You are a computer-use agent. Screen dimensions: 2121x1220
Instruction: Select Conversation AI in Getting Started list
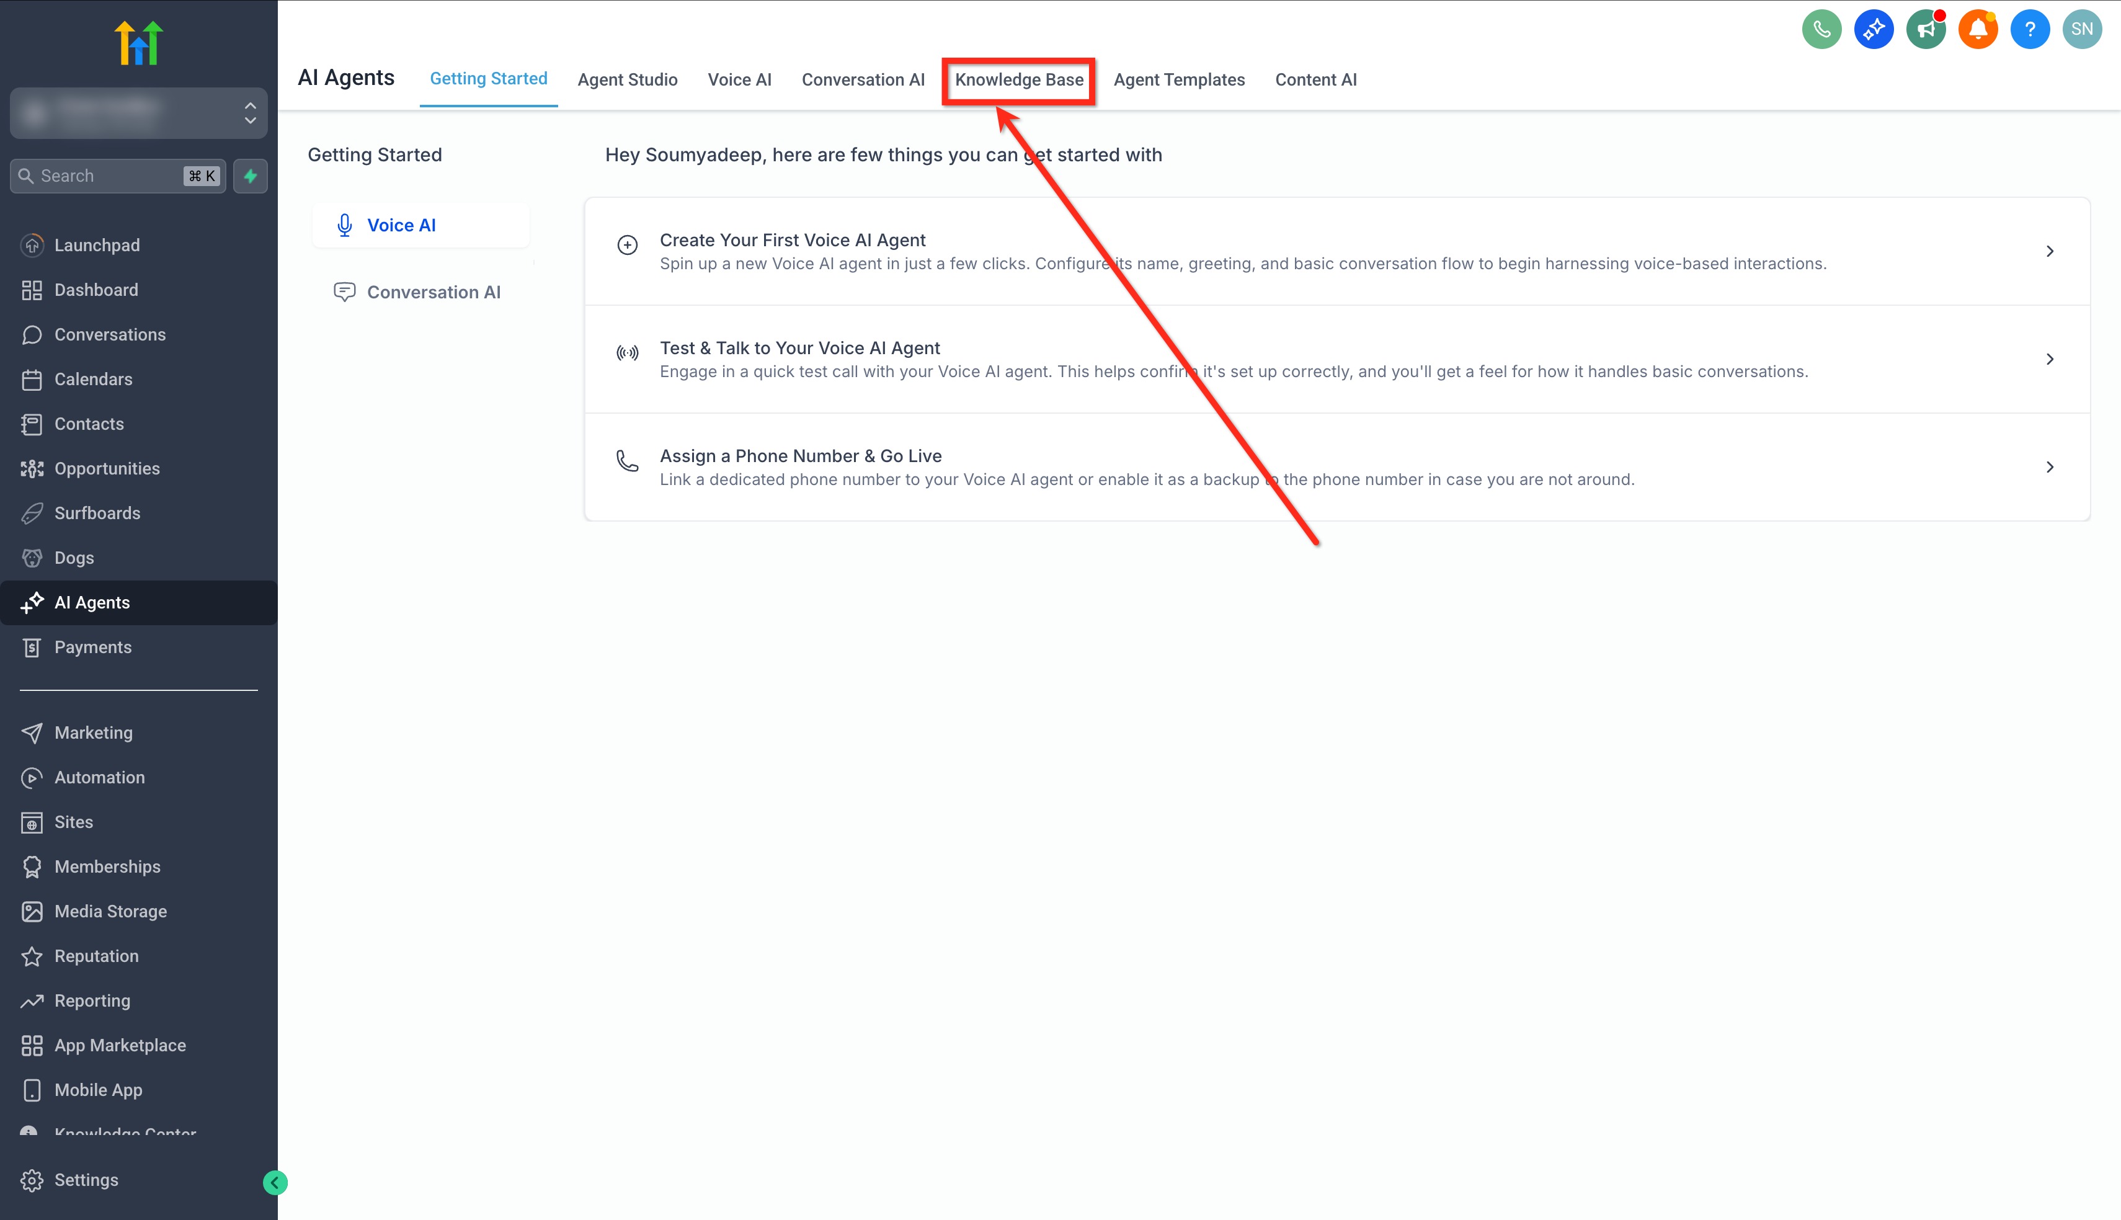433,292
